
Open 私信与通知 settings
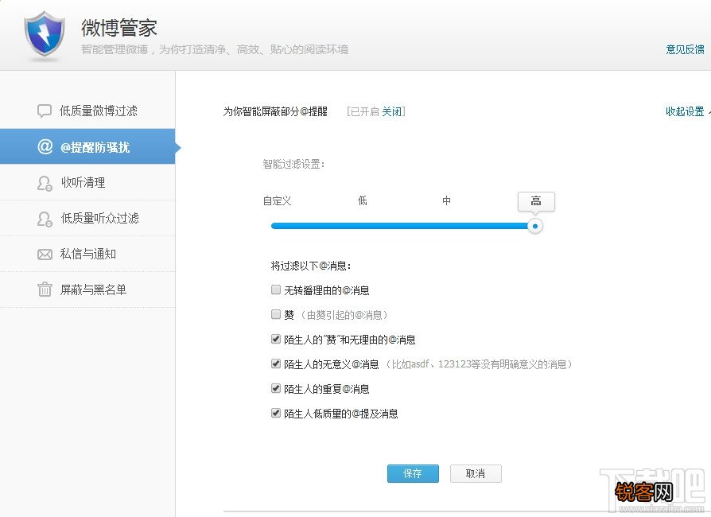coord(87,254)
